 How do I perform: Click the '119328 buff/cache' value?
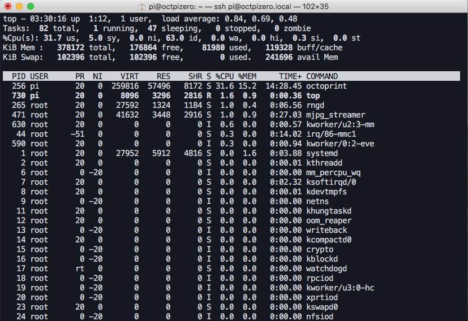[304, 47]
